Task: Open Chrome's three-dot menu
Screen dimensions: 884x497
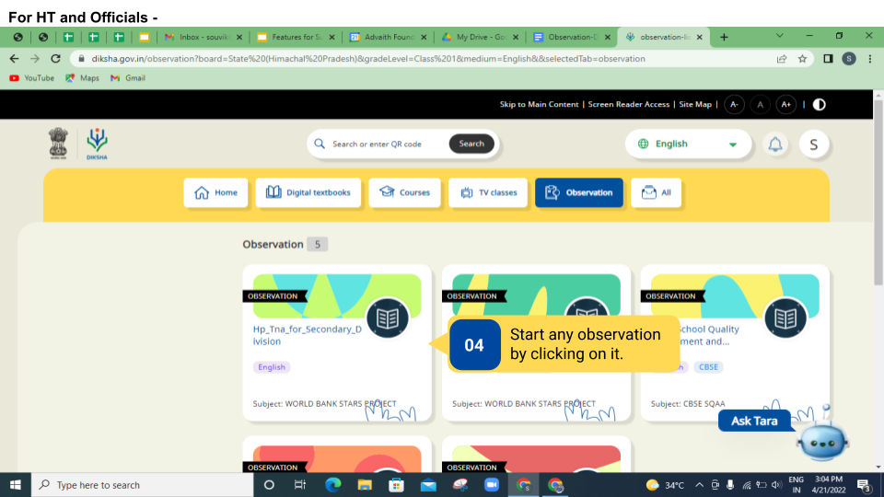Action: 870,58
